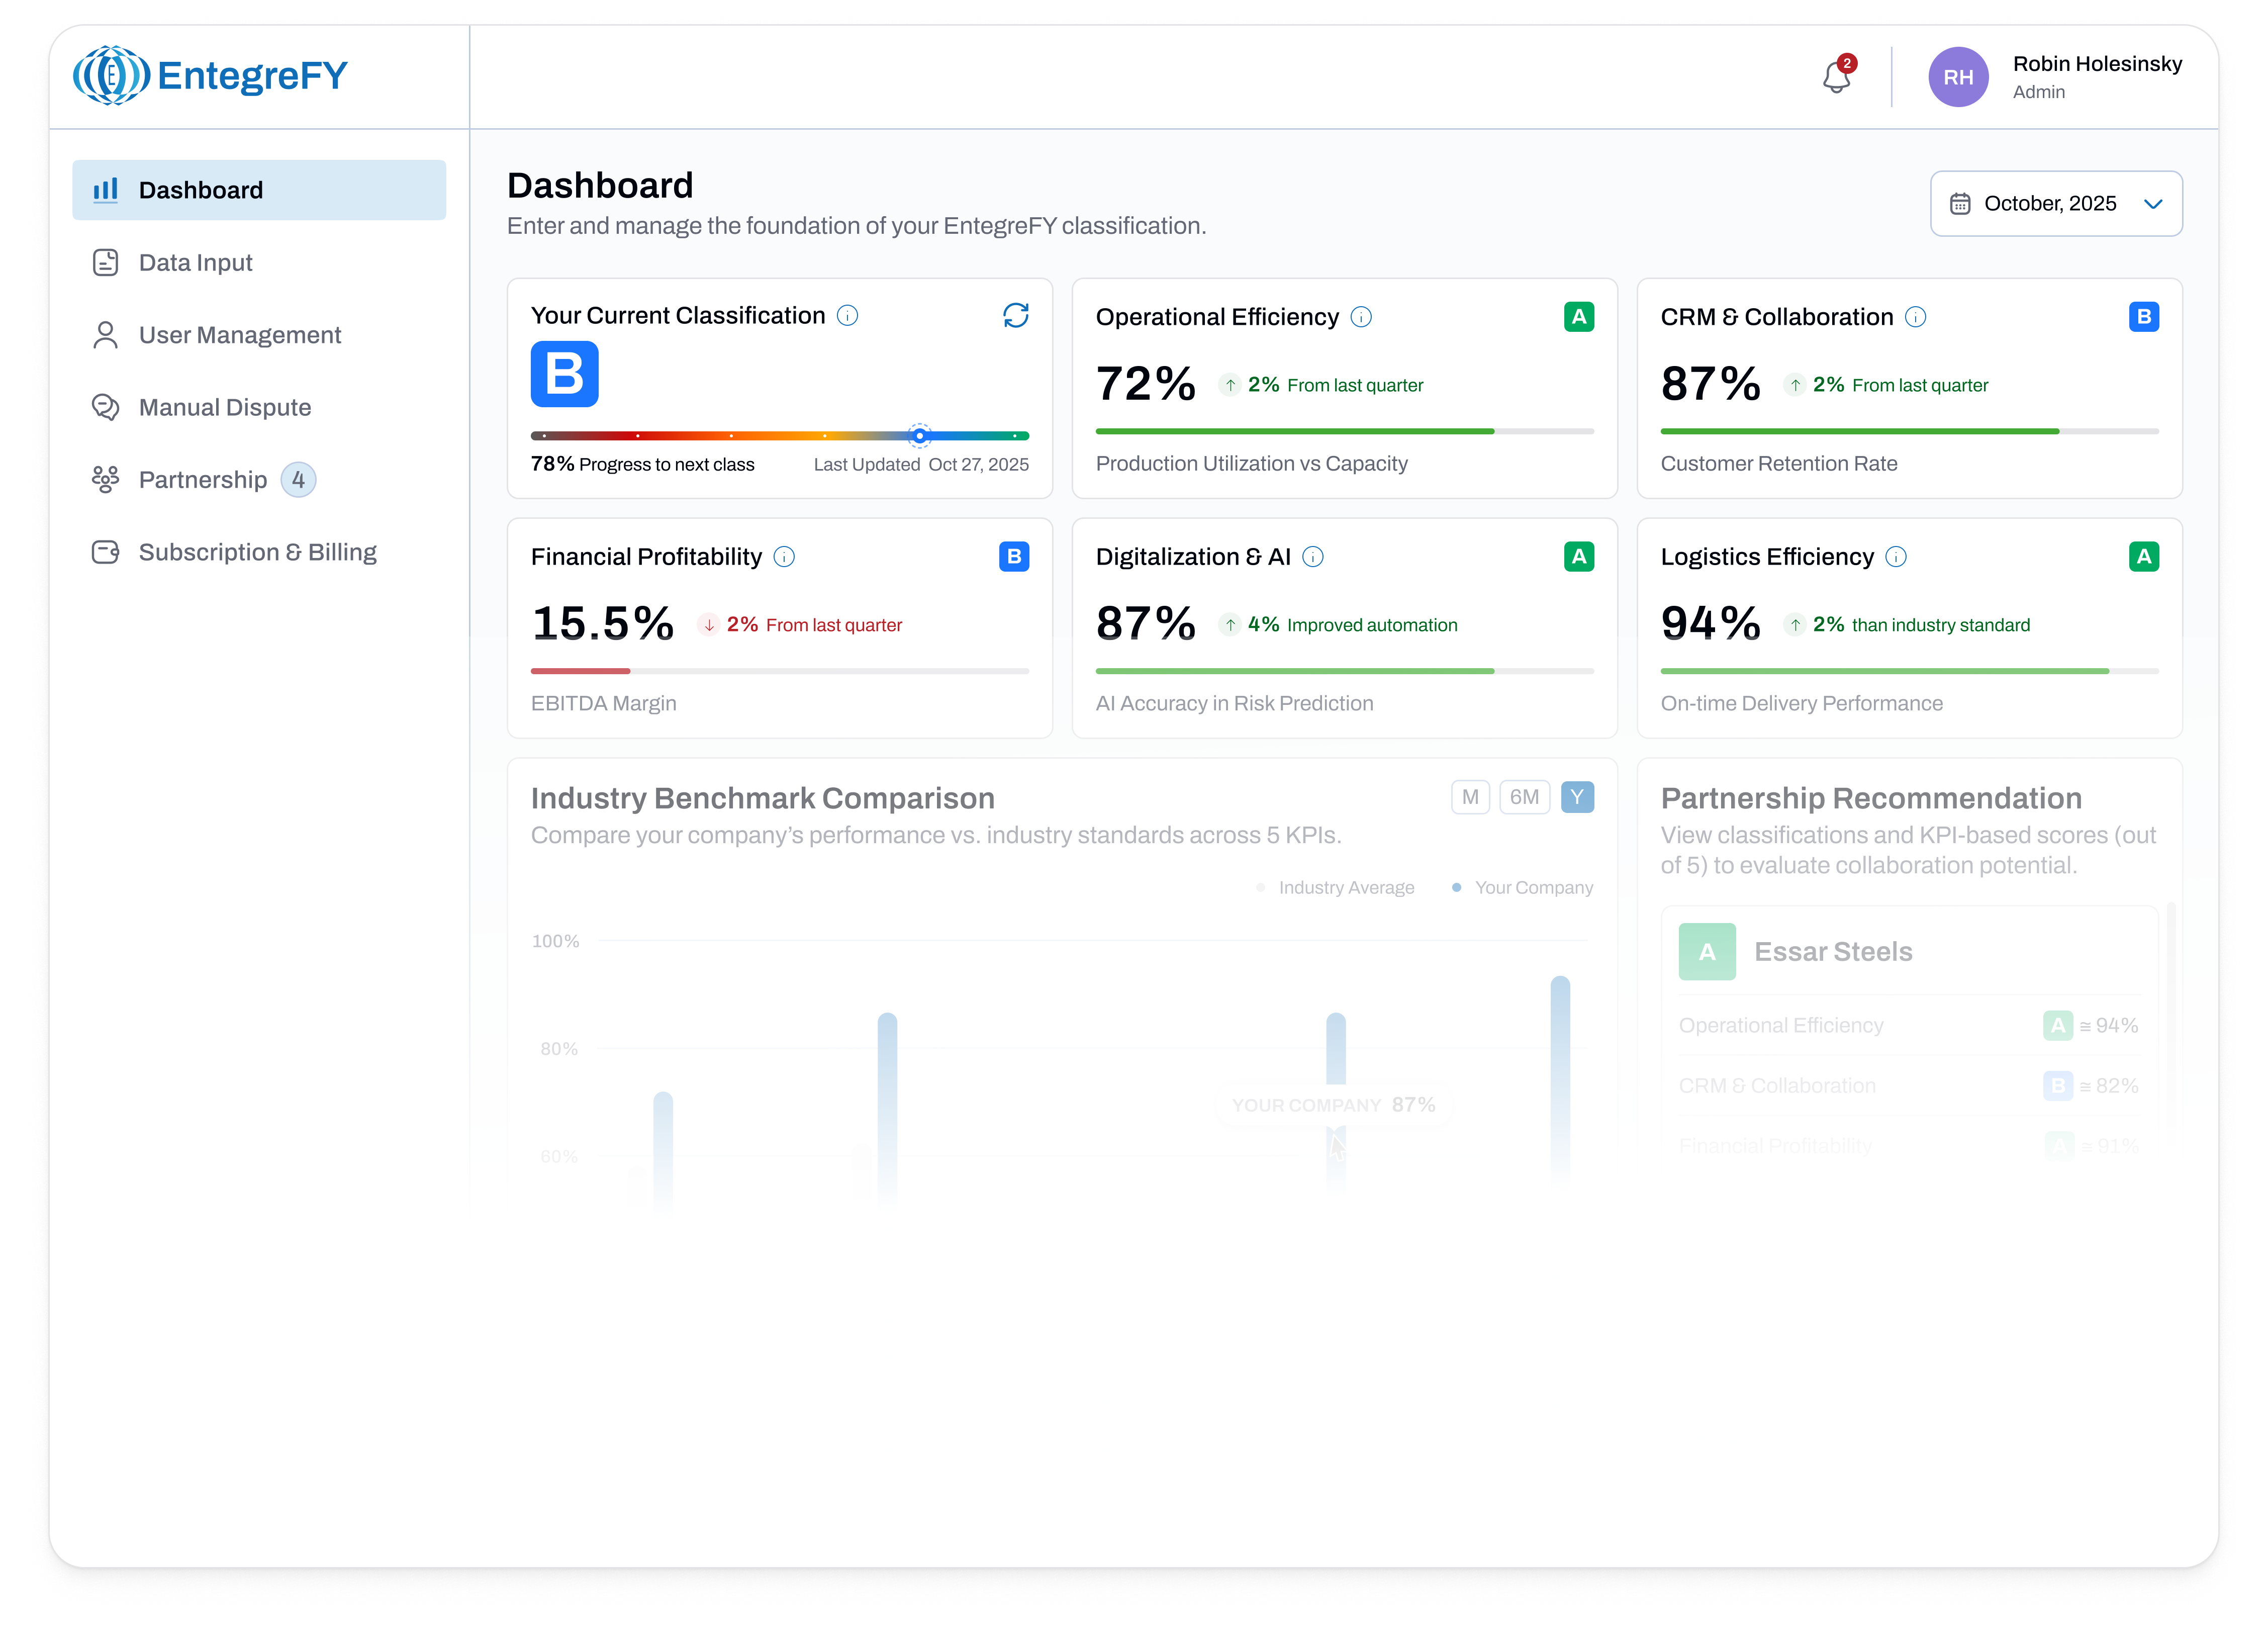Click the Dashboard bar chart icon
Viewport: 2268px width, 1641px height.
point(105,190)
